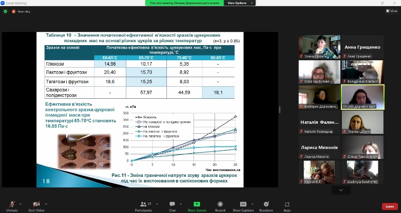The image size is (401, 213).
Task: Select Лариса Шаран's video tile
Action: click(x=362, y=122)
